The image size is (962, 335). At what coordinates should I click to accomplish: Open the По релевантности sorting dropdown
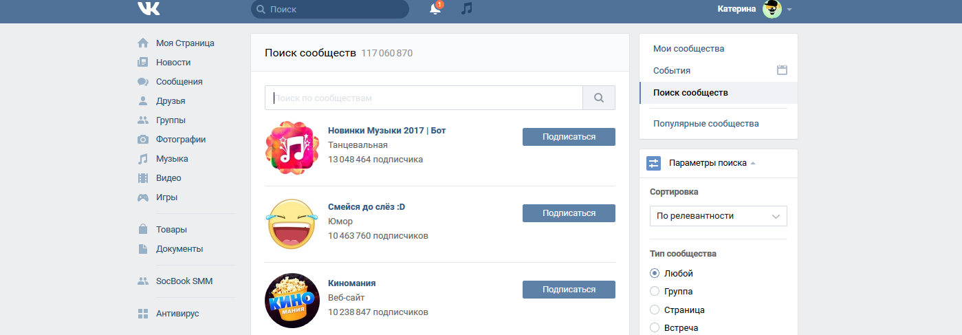pos(719,216)
